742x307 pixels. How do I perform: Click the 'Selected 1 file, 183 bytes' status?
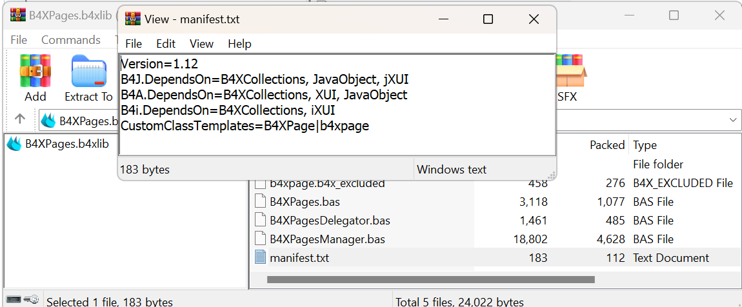(x=109, y=302)
